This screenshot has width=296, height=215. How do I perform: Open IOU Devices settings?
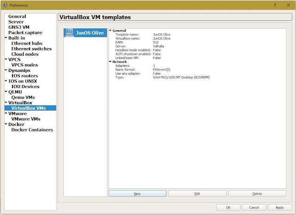25,87
